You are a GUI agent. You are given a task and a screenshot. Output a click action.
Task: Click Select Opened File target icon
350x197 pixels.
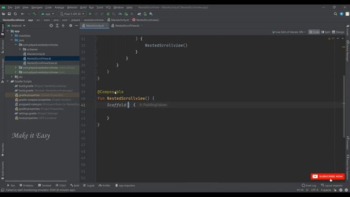coord(51,26)
